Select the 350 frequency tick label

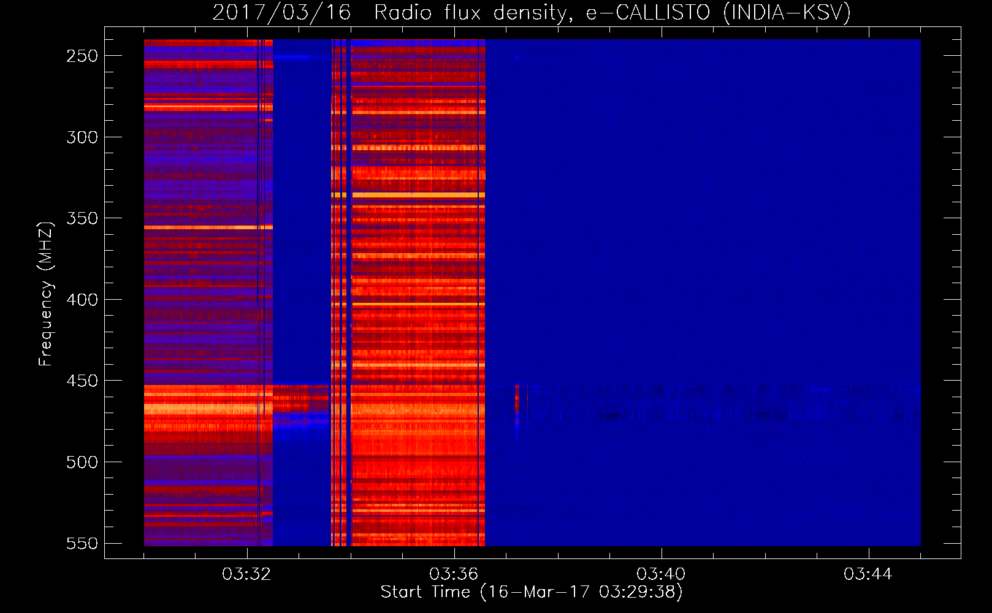82,218
